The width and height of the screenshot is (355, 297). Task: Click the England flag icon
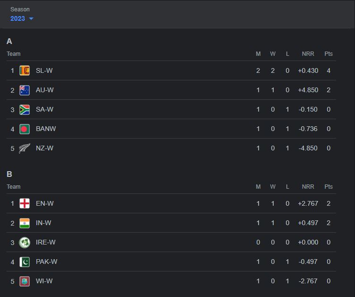point(25,203)
